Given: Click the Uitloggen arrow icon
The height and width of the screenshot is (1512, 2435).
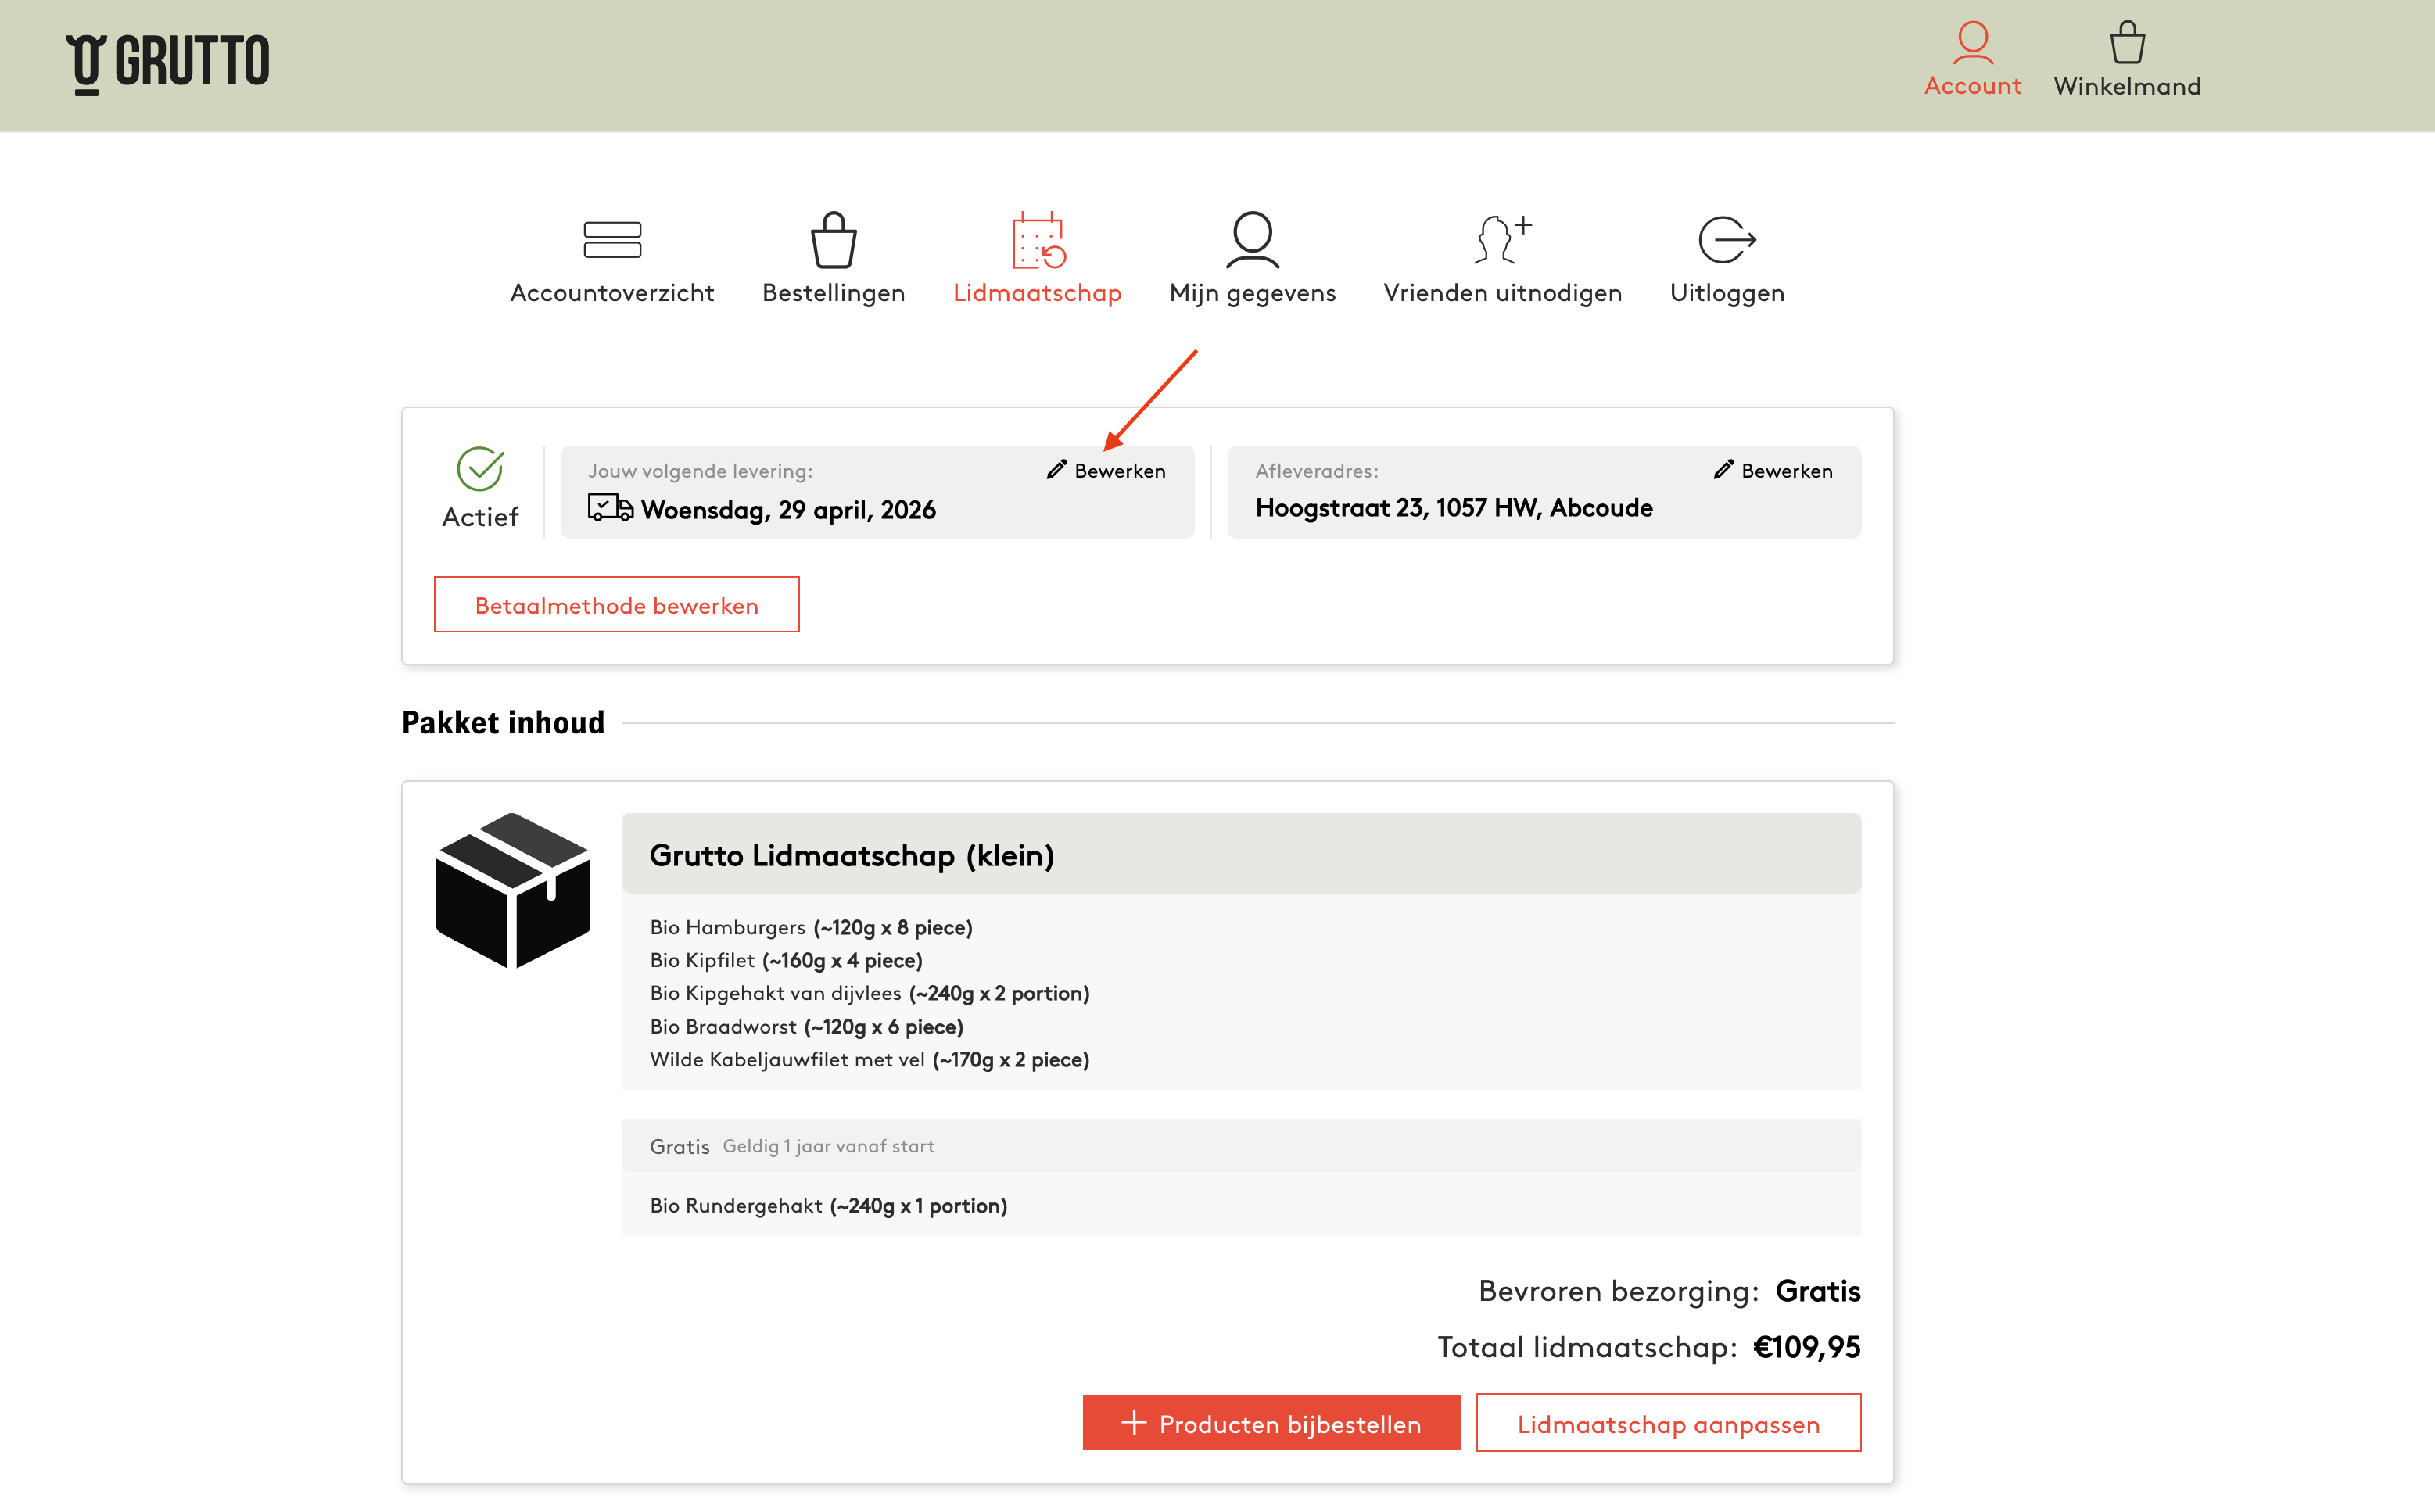Looking at the screenshot, I should click(1727, 240).
